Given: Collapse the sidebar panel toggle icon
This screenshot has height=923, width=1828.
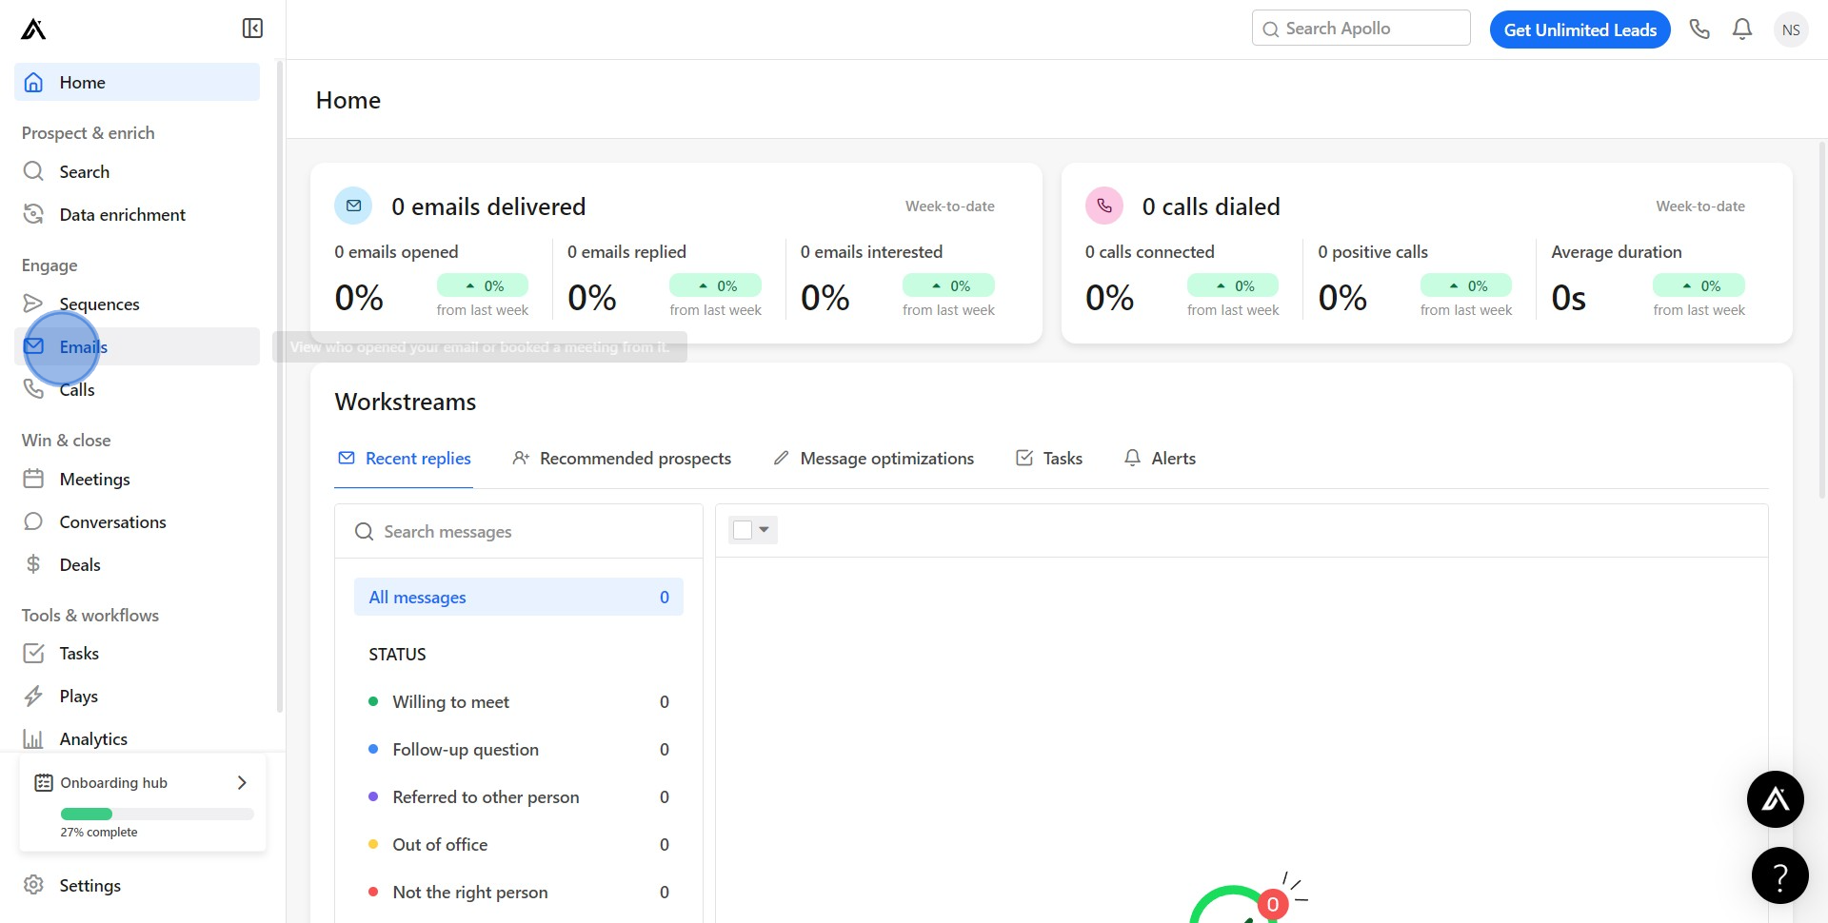Looking at the screenshot, I should click(x=252, y=29).
